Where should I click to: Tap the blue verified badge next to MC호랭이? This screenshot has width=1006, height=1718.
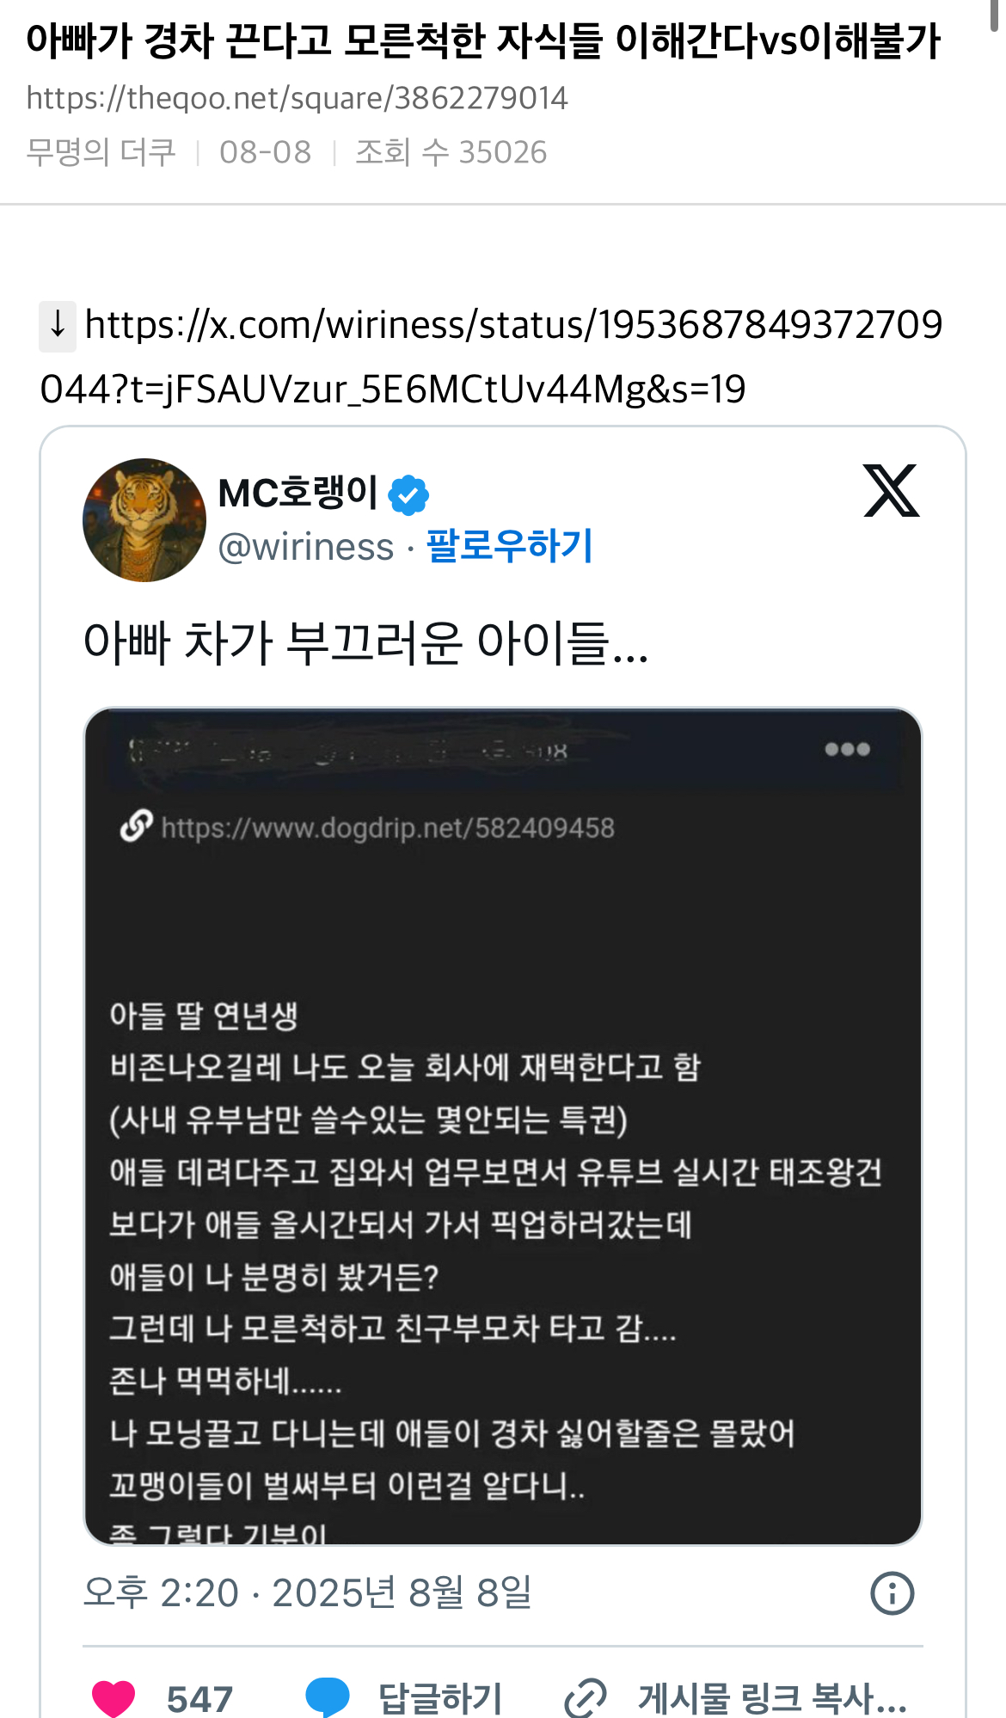click(408, 494)
